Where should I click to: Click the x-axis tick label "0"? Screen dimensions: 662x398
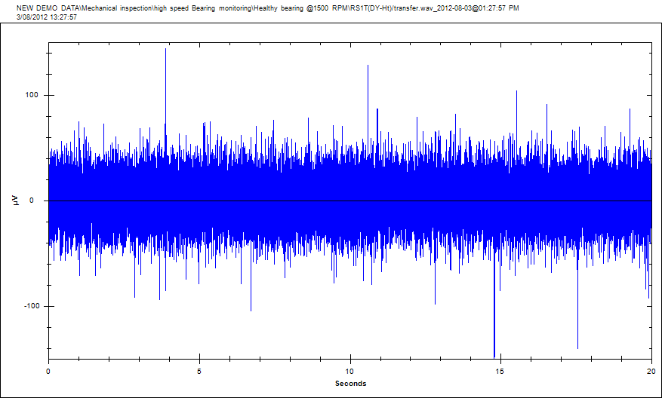48,372
